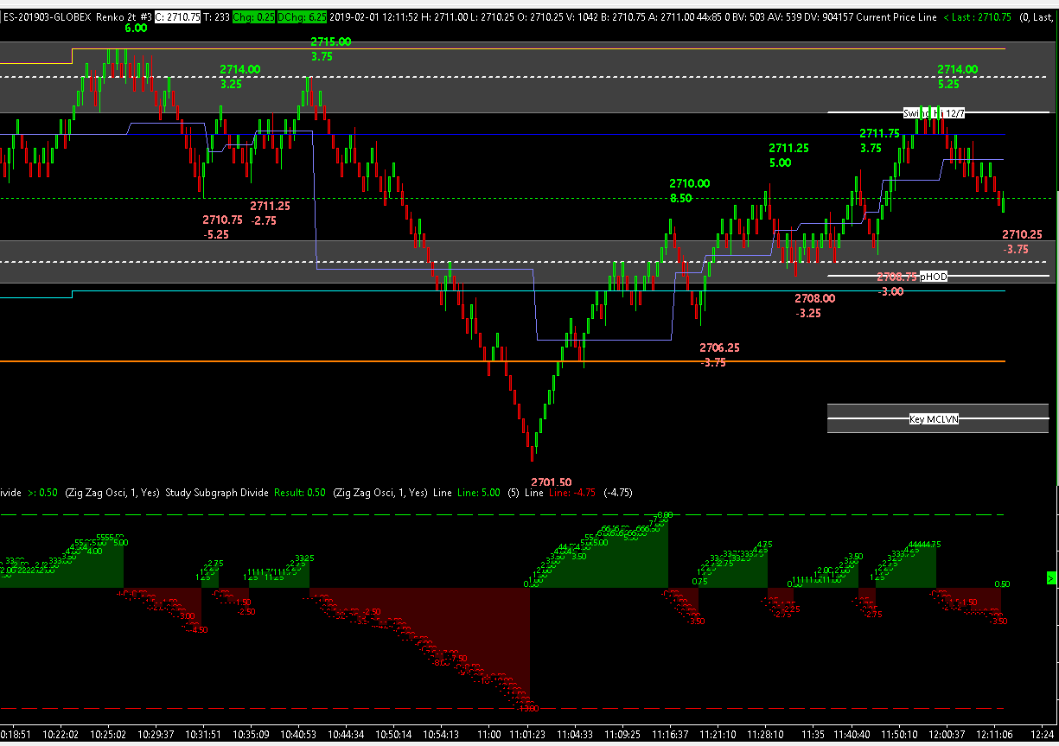Click the '< Last : 2710.75' header text
The image size is (1059, 746).
point(977,17)
